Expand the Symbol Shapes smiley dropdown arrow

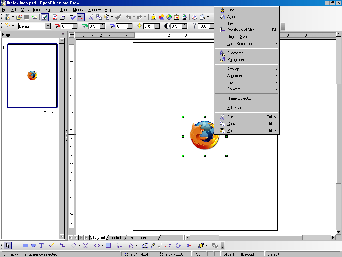pyautogui.click(x=91, y=245)
